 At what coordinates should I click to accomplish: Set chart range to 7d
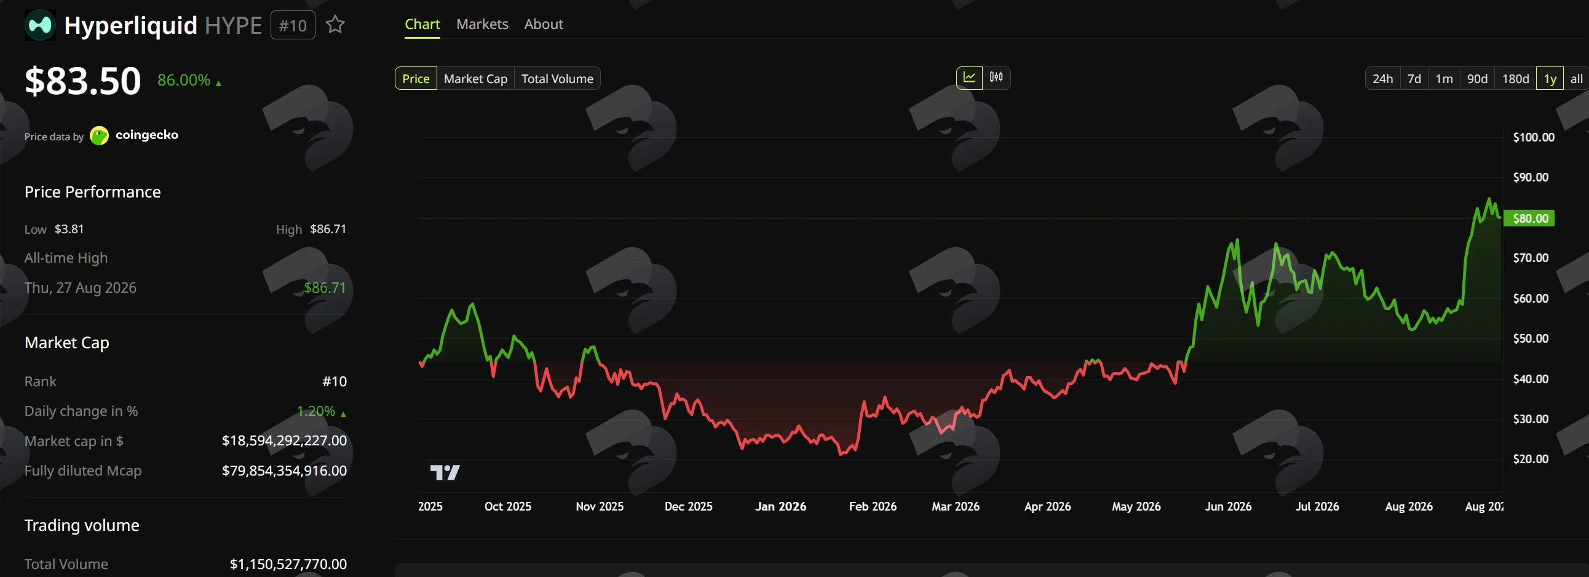click(1414, 78)
